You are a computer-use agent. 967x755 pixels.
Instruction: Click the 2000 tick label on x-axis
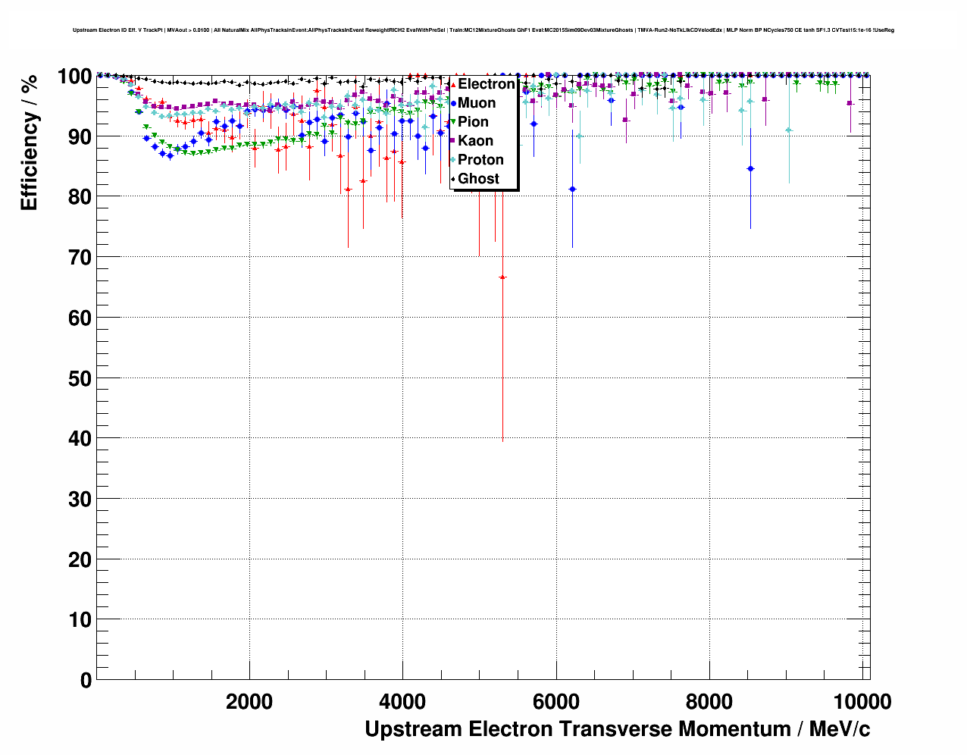point(249,702)
